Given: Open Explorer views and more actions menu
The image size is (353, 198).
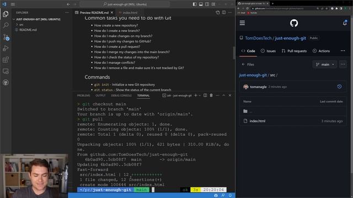Looking at the screenshot, I should click(x=67, y=13).
